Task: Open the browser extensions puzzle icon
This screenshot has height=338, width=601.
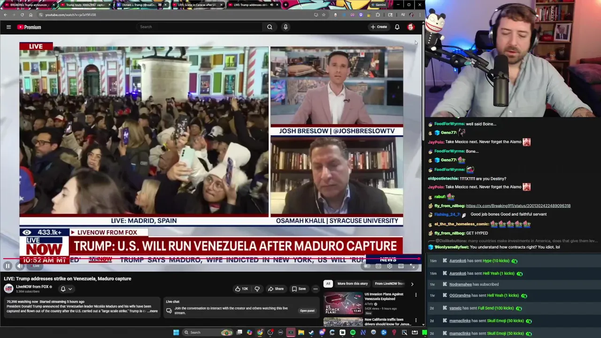Action: tap(378, 15)
